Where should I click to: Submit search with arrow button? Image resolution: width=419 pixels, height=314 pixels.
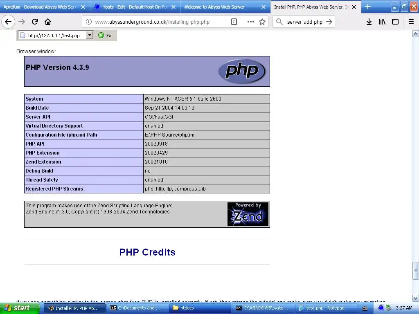click(329, 22)
